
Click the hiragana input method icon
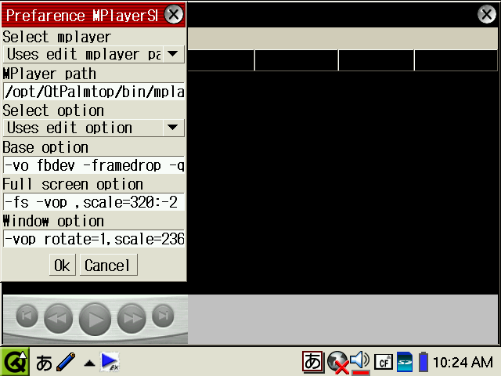(44, 363)
